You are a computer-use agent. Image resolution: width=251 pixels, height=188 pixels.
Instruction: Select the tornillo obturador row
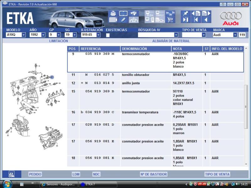click(x=155, y=76)
